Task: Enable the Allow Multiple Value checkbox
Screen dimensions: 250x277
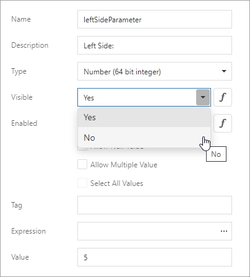Action: click(82, 164)
